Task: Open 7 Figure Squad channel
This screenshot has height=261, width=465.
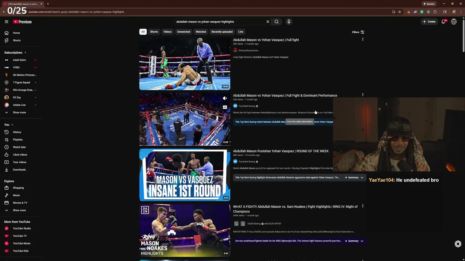Action: point(21,82)
